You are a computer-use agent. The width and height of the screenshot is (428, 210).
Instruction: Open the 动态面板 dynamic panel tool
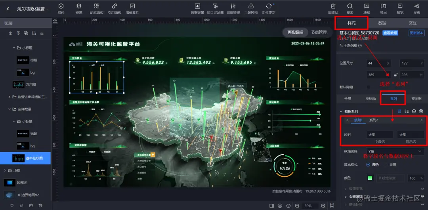97,9
